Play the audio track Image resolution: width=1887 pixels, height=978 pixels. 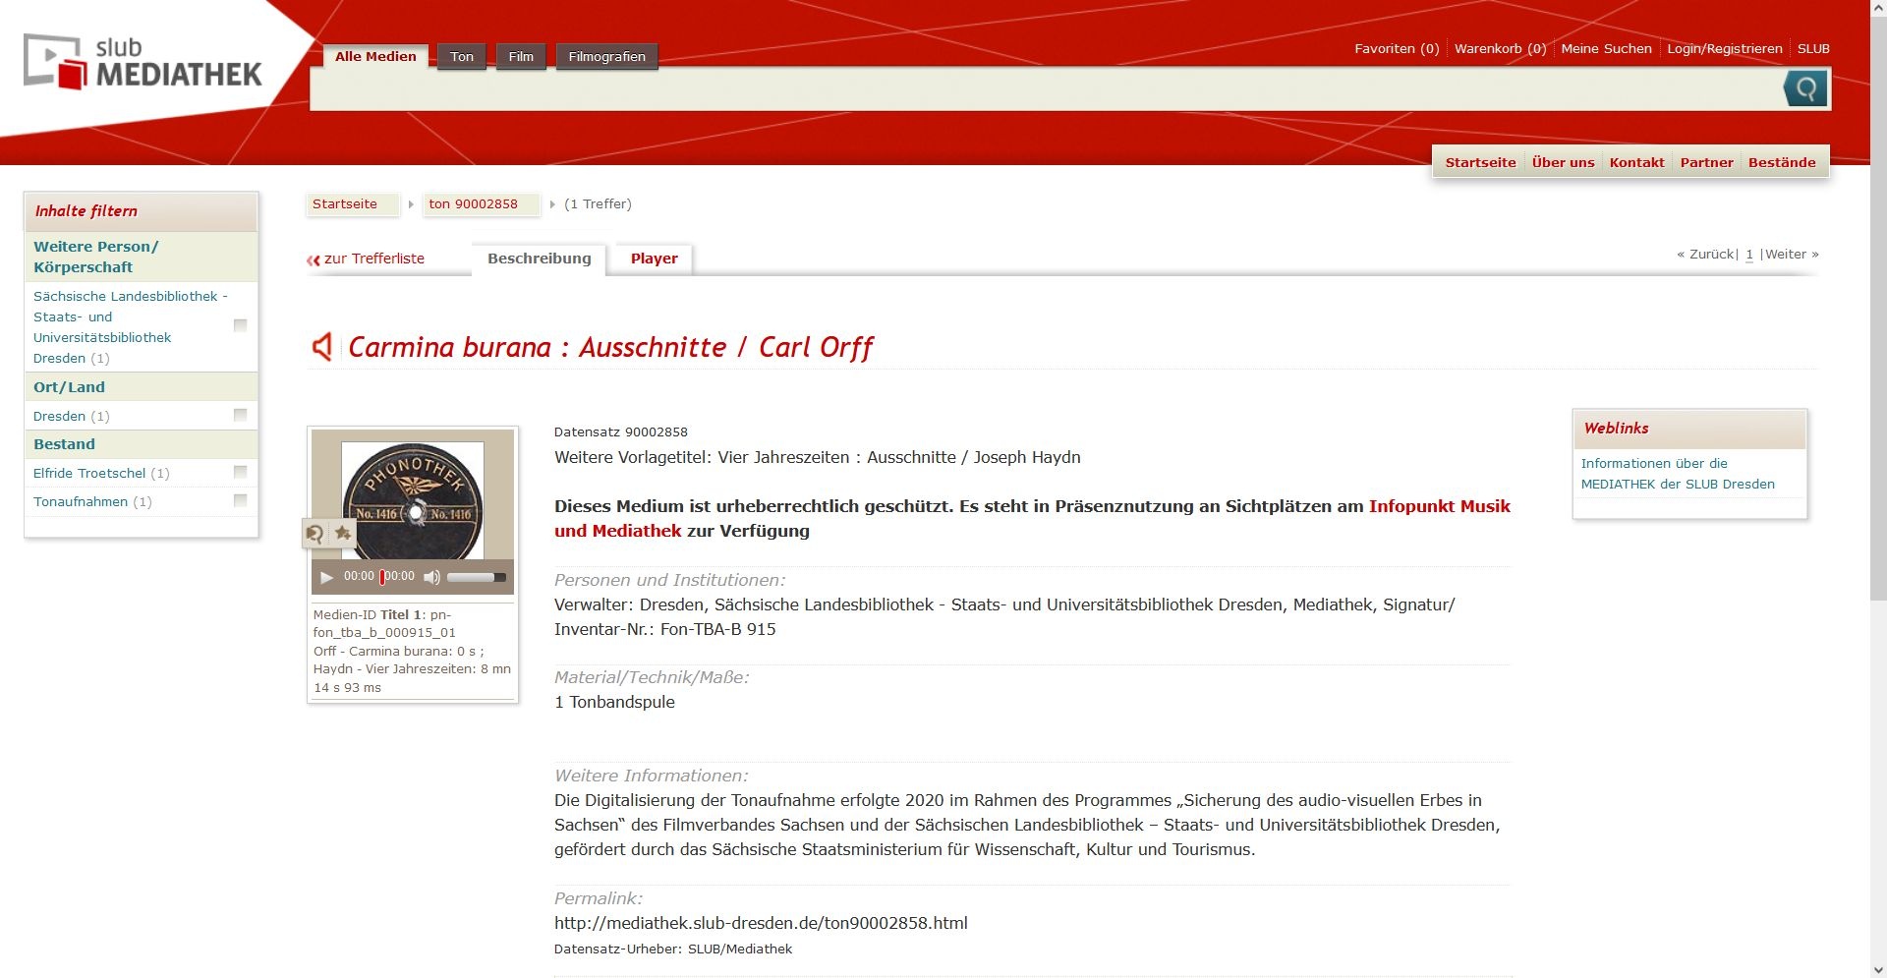click(x=326, y=577)
